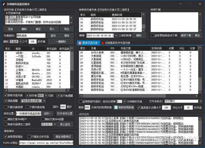The width and height of the screenshot is (205, 148).
Task: Open the 网络语音合成接口 dropdown
Action: point(44,101)
